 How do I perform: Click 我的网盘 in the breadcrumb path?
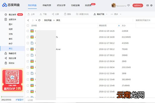point(48,20)
